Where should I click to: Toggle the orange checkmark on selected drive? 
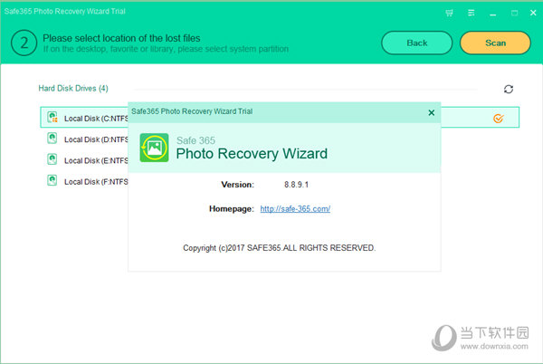pos(498,119)
